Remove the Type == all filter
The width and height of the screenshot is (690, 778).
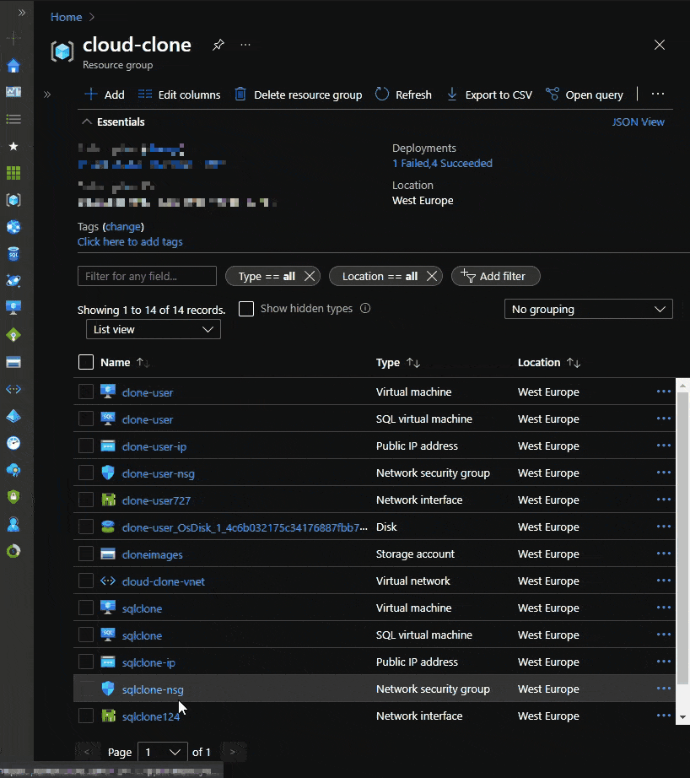309,277
